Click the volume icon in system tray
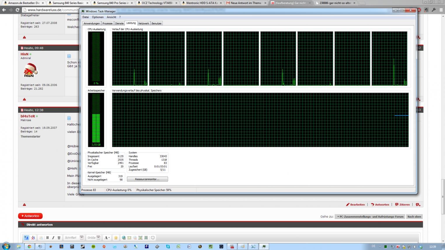 point(415,247)
